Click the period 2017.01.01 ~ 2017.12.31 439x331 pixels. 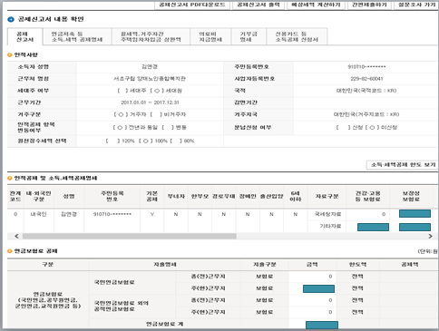[150, 102]
